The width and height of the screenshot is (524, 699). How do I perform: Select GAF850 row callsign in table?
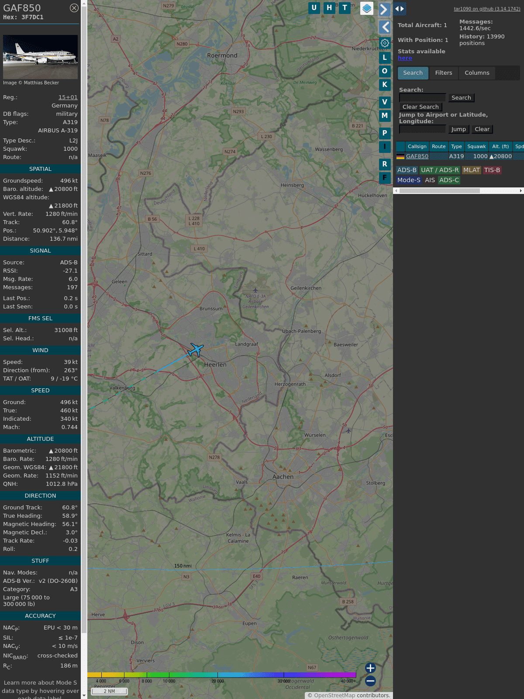417,156
